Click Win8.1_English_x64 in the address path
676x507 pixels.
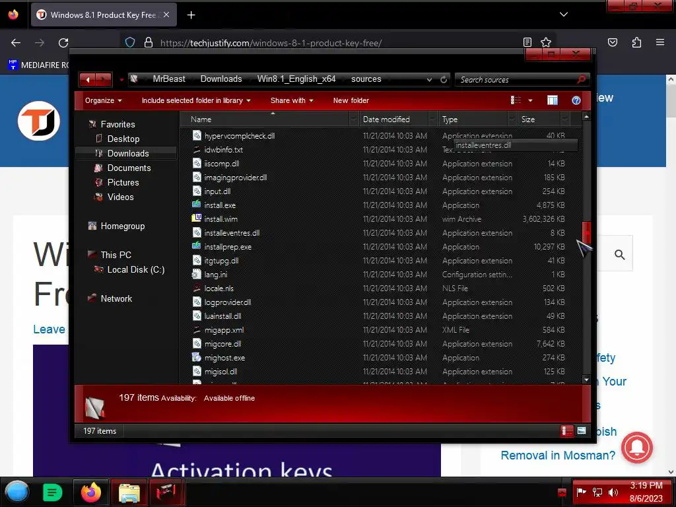click(296, 79)
